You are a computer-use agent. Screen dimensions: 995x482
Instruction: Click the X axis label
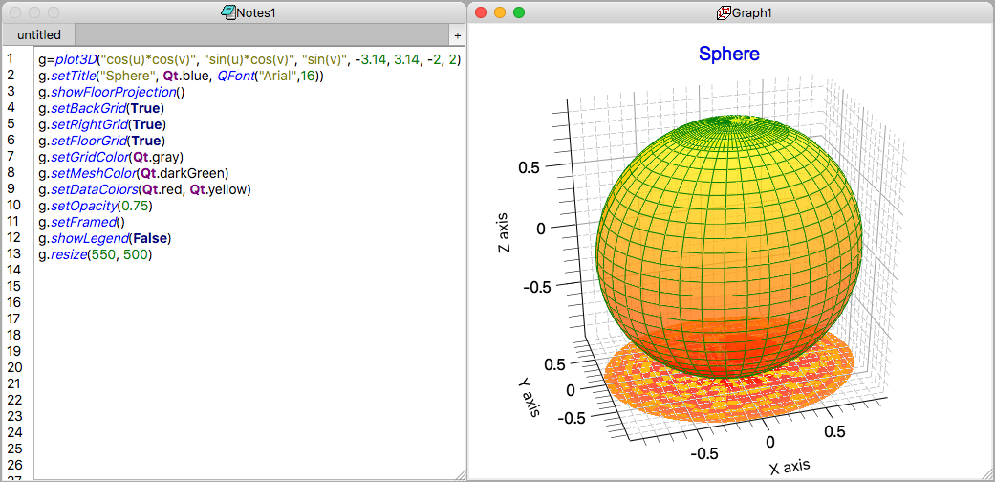[x=789, y=467]
